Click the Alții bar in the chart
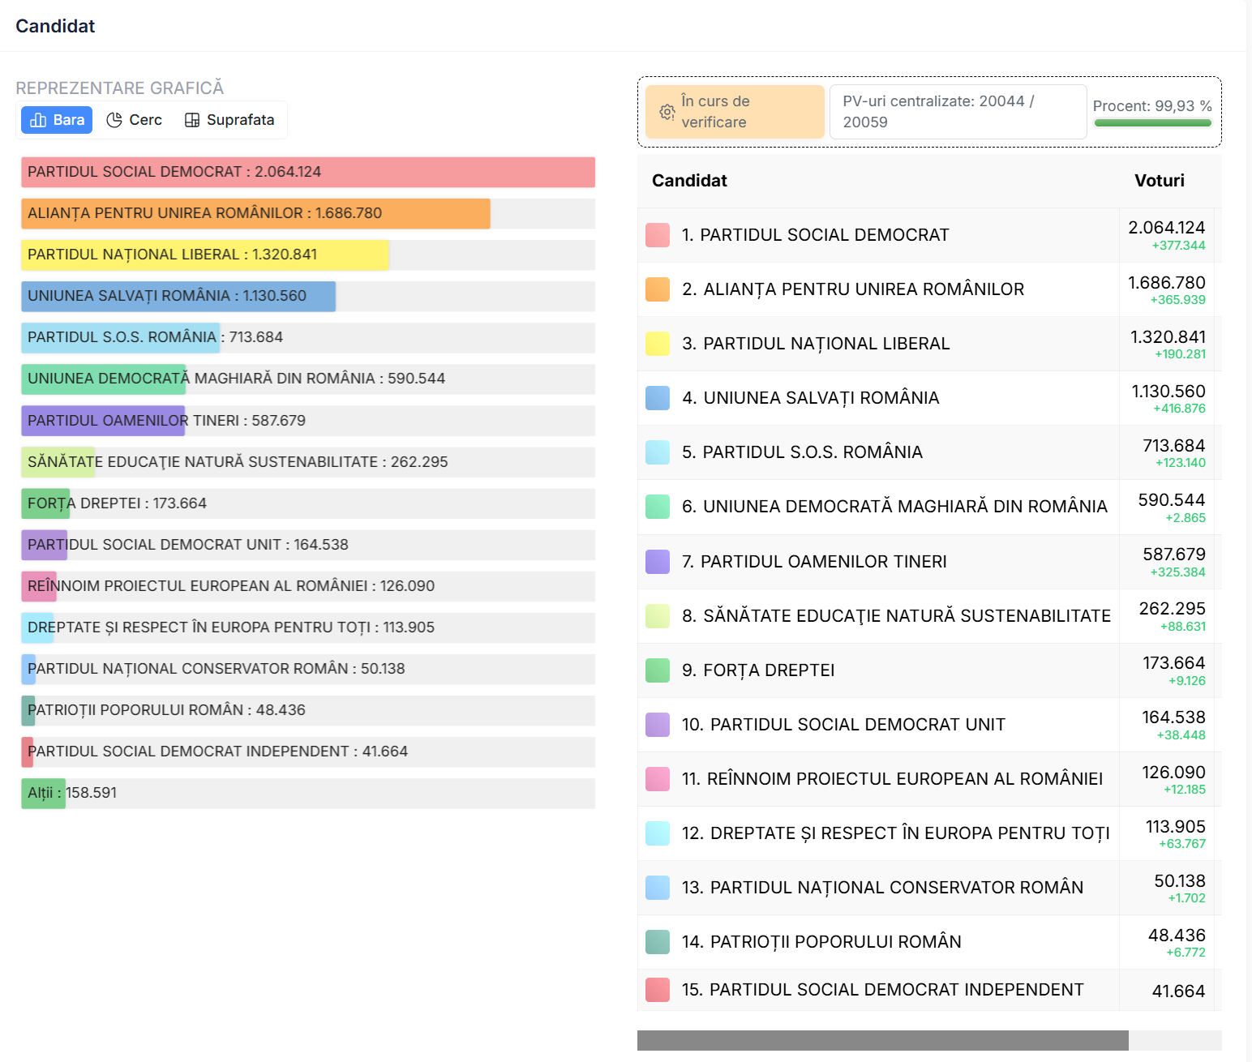 (x=44, y=793)
